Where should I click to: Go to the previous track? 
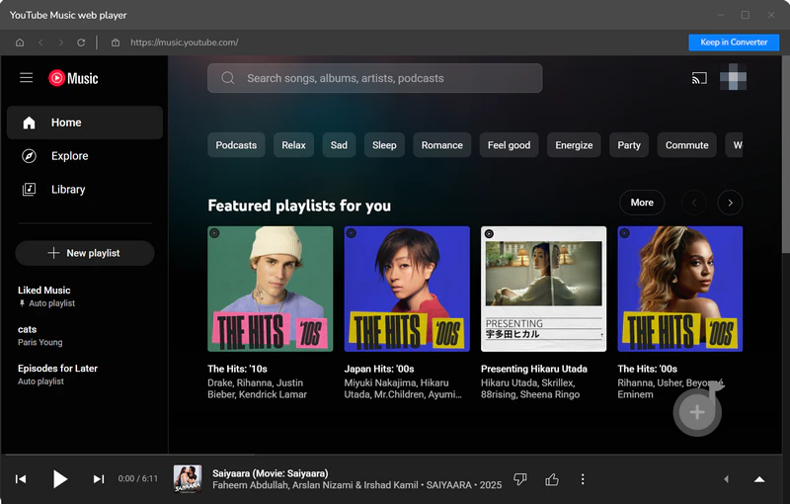pos(21,479)
